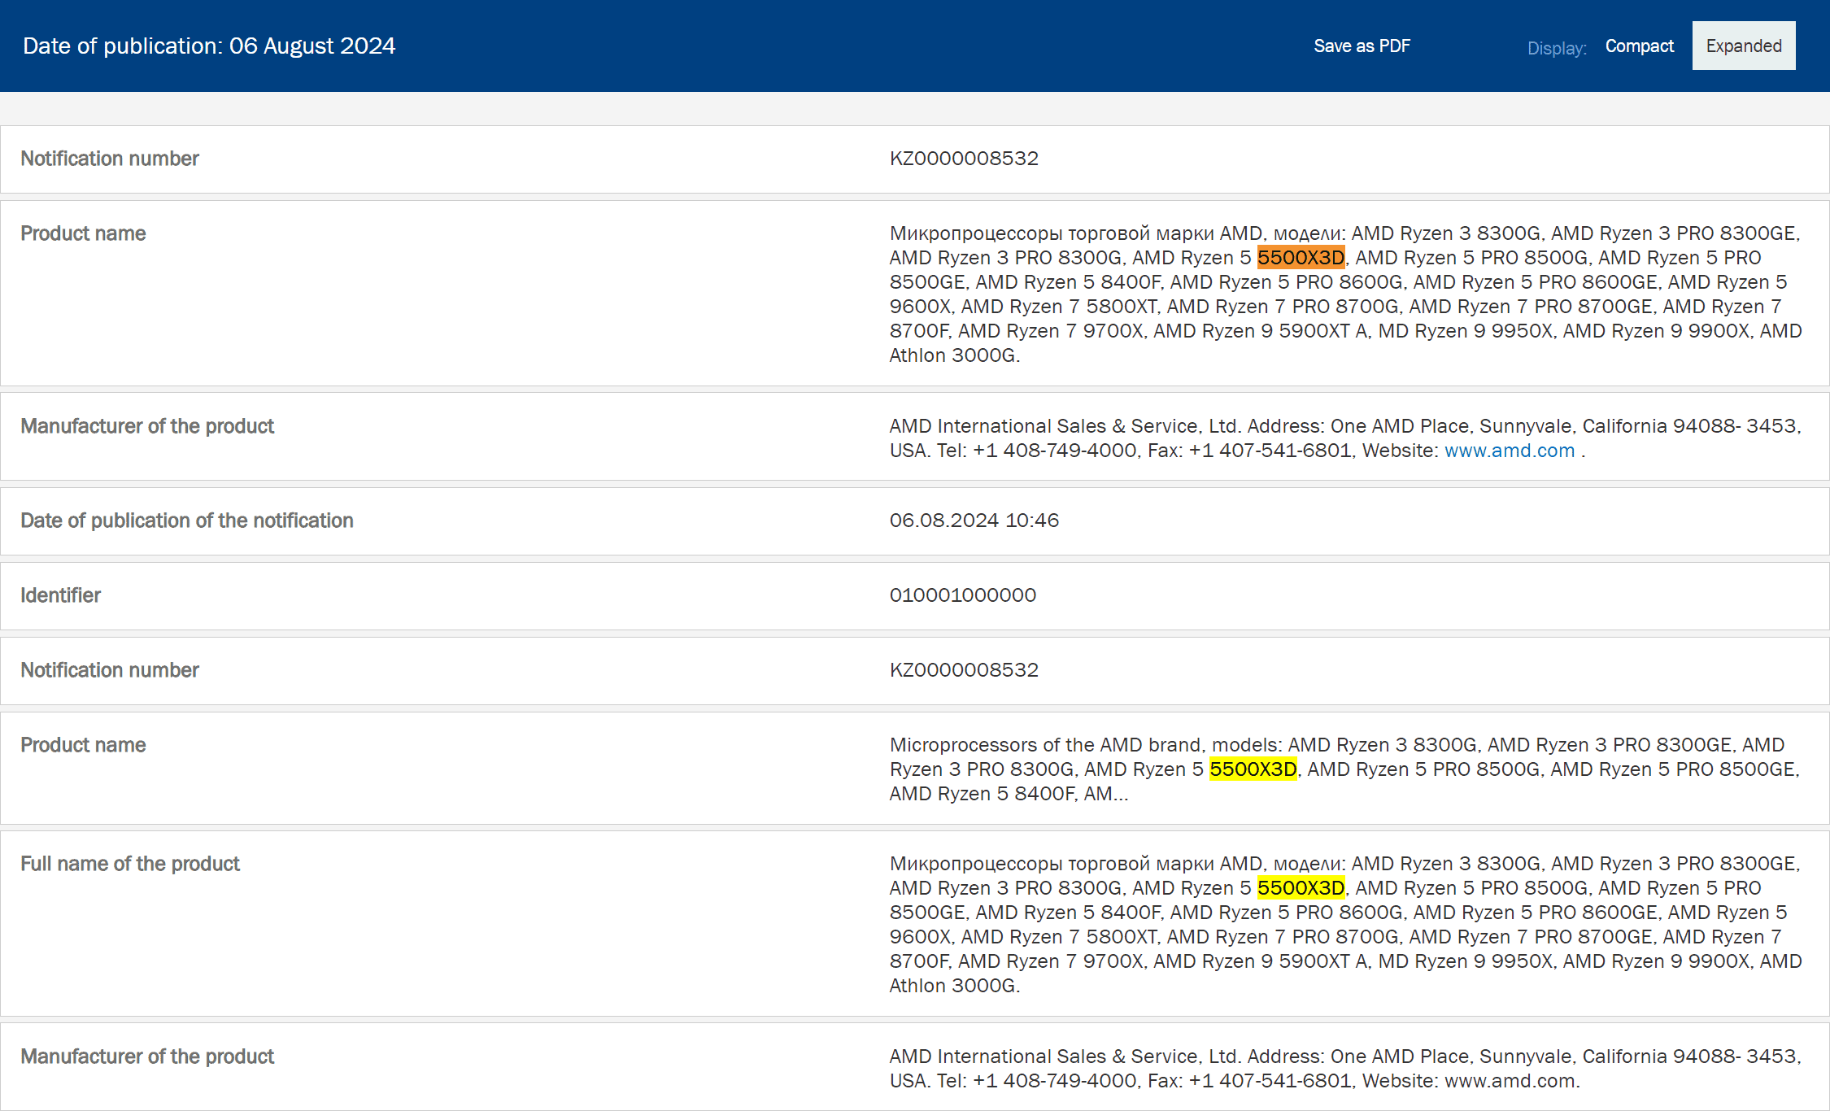Click yellow 5500X3D in Full name row
Screen dimensions: 1830x1111
tap(1300, 888)
